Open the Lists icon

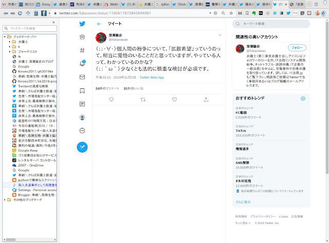tap(82, 104)
